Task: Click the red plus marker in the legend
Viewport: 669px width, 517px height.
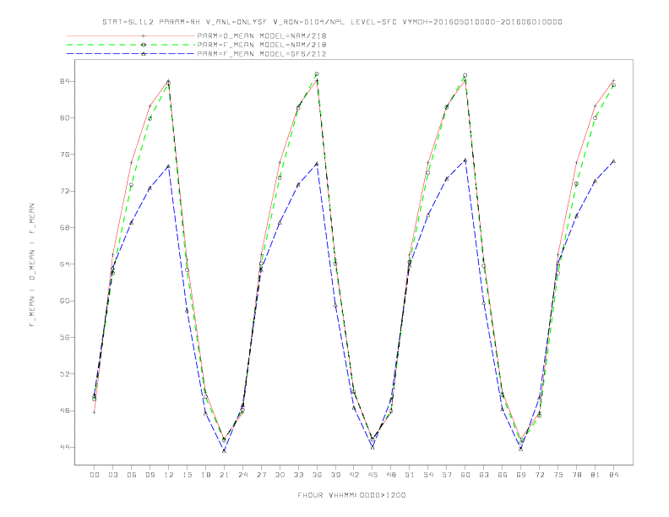Action: (144, 35)
